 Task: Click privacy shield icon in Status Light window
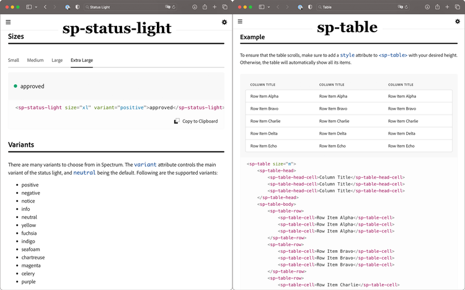click(x=77, y=7)
